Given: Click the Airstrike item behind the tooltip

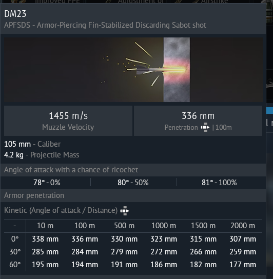Looking at the screenshot, I should 215,2.
